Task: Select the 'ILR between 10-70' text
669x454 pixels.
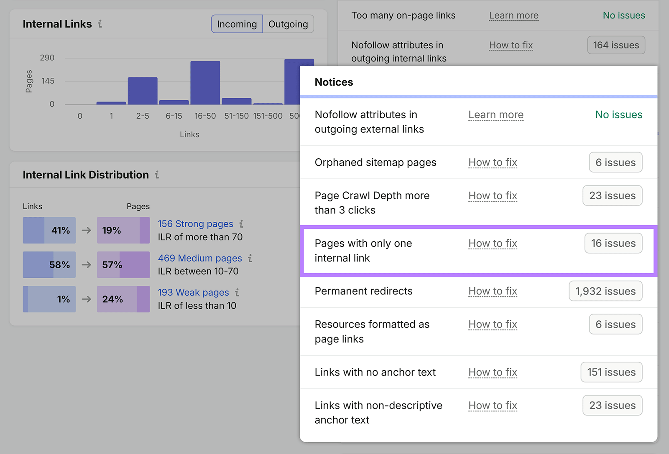Action: (x=198, y=271)
